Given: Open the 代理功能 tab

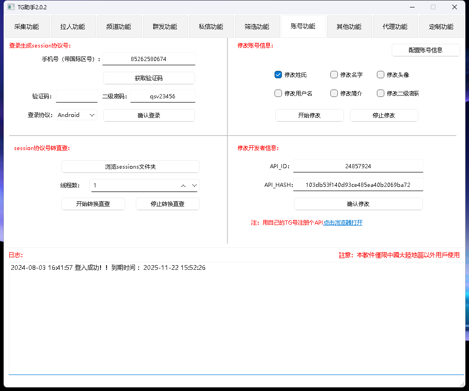Looking at the screenshot, I should point(395,27).
